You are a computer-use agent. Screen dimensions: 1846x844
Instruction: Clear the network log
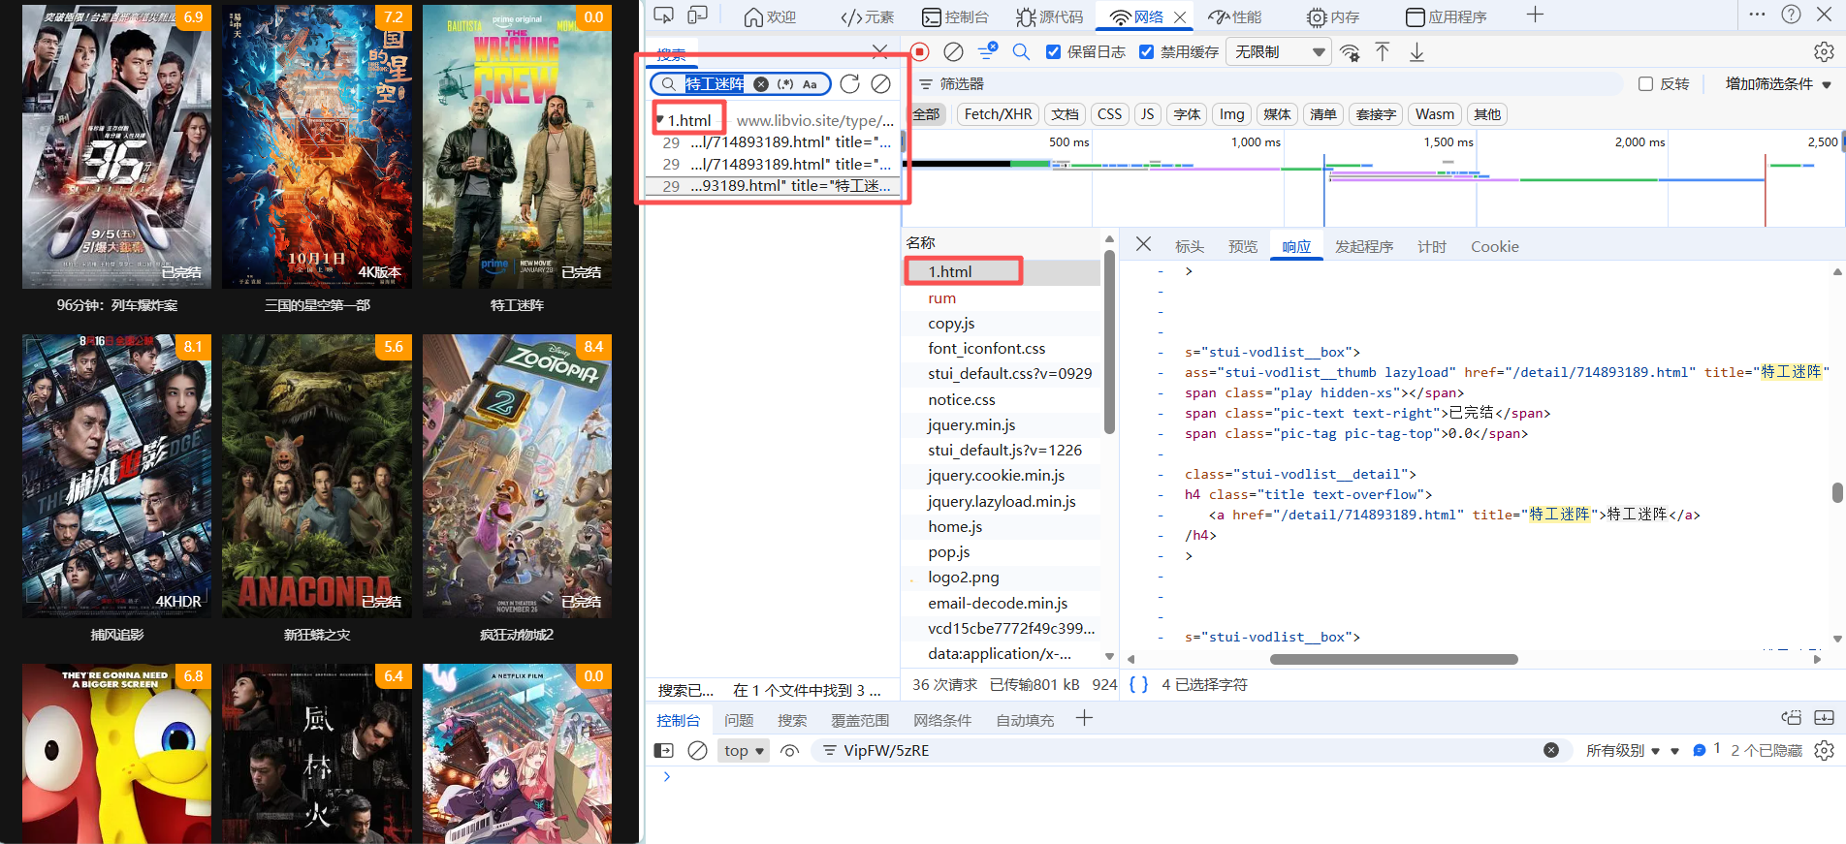(x=954, y=52)
